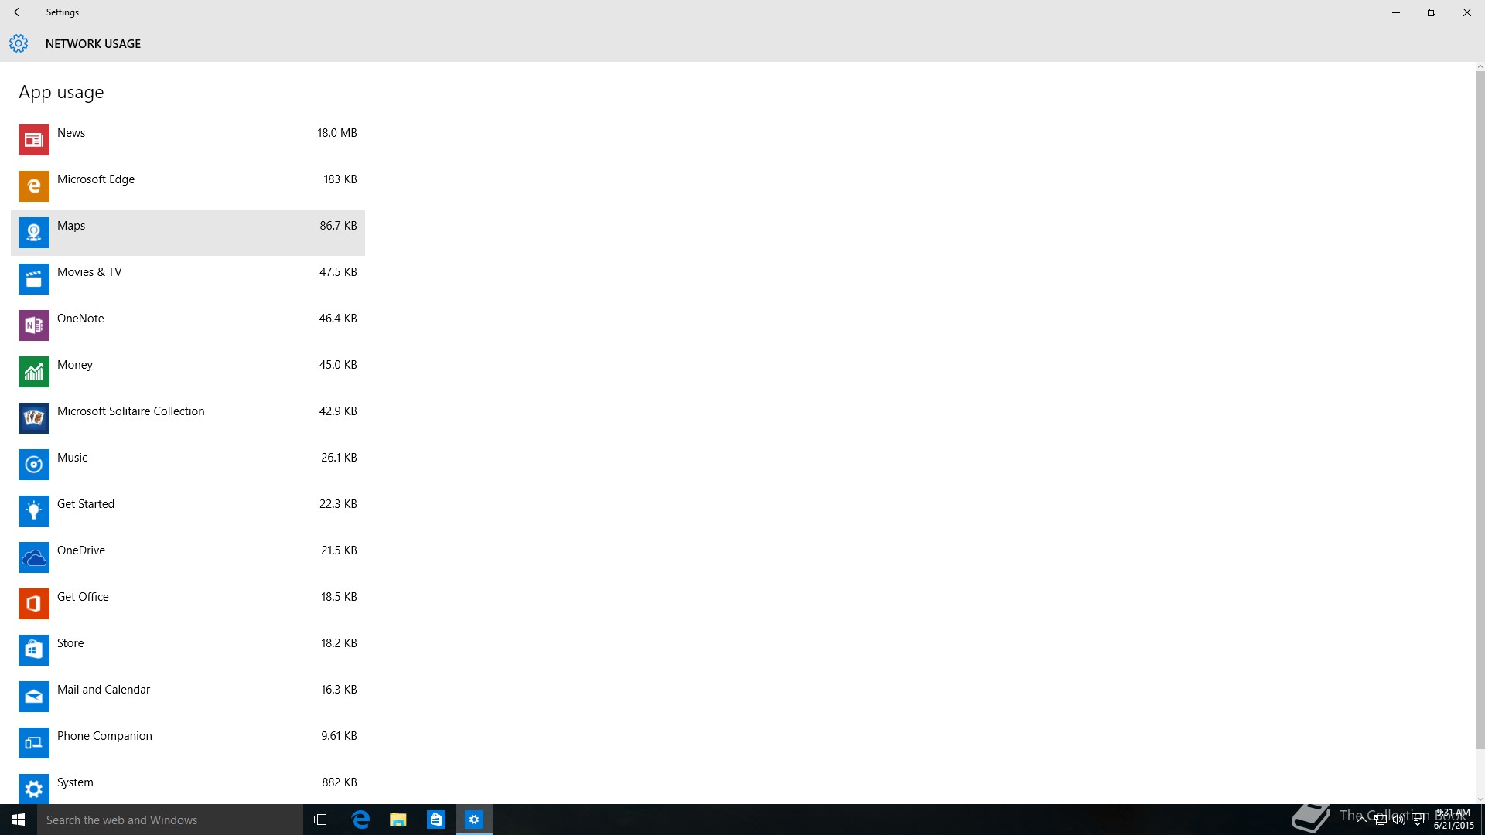Open the volume control in system tray

coord(1399,820)
